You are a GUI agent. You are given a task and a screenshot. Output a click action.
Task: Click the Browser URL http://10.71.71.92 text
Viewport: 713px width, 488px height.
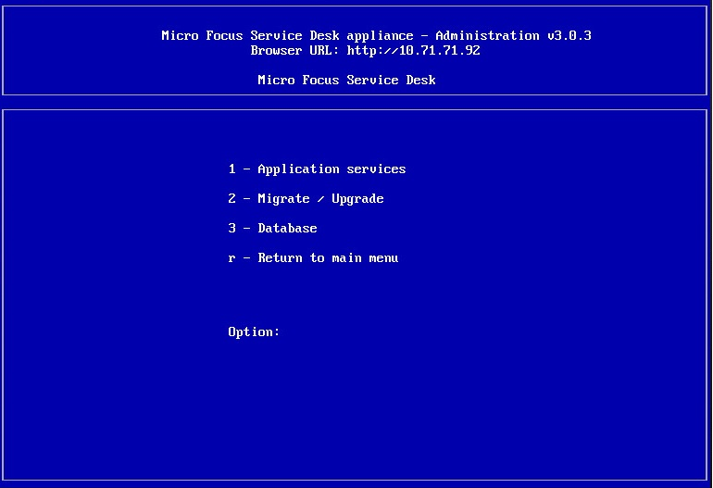point(365,50)
